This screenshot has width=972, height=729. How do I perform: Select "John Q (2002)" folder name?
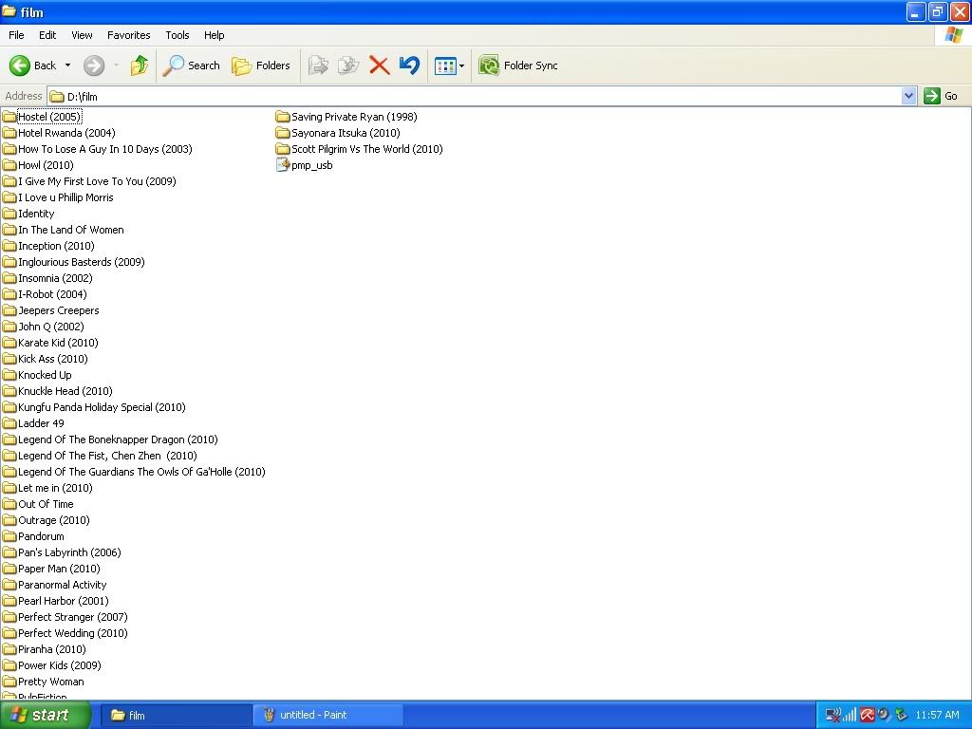(51, 327)
